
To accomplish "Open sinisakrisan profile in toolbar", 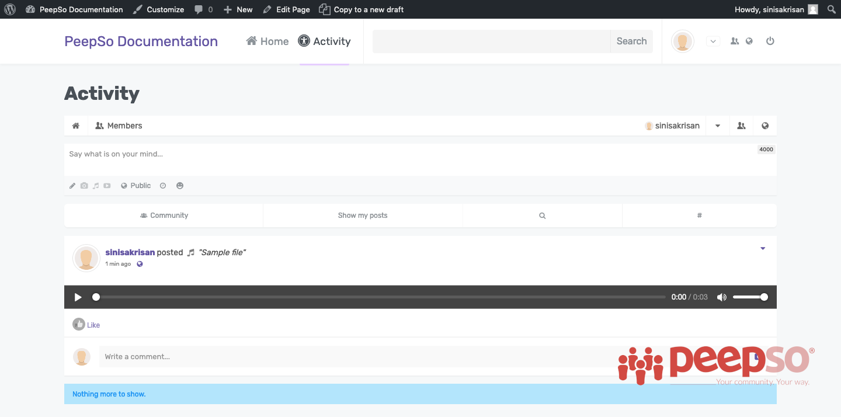I will (x=672, y=126).
